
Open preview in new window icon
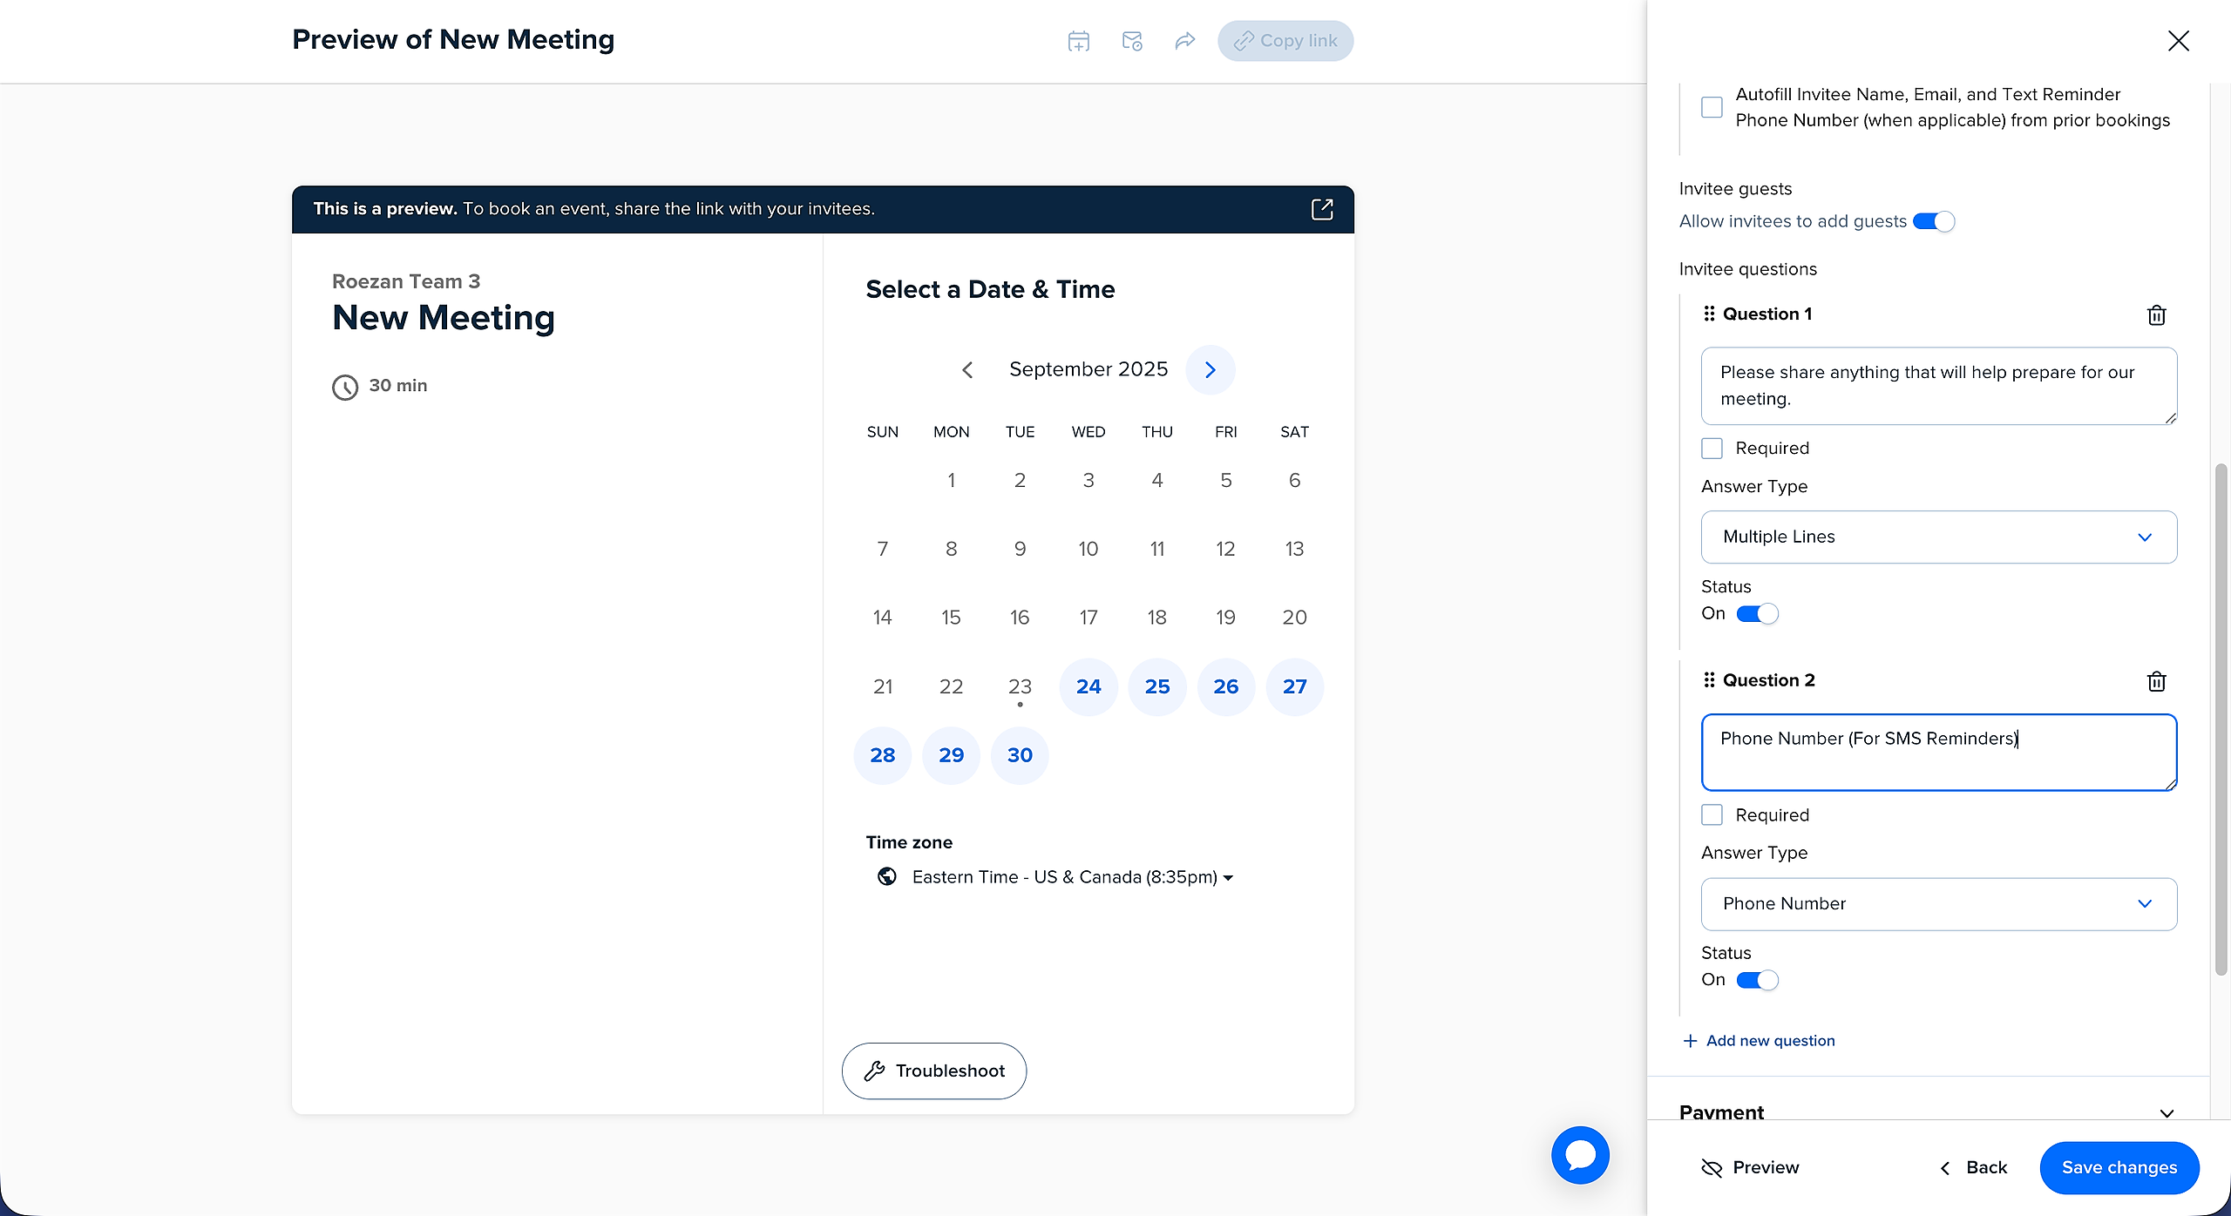[1322, 209]
